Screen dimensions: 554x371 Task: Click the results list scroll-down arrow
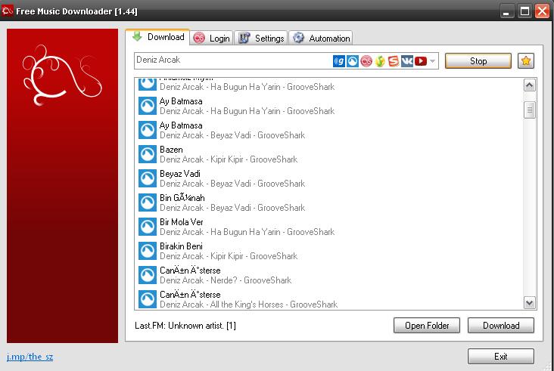(x=529, y=302)
